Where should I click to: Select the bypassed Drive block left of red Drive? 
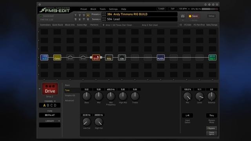click(x=83, y=58)
